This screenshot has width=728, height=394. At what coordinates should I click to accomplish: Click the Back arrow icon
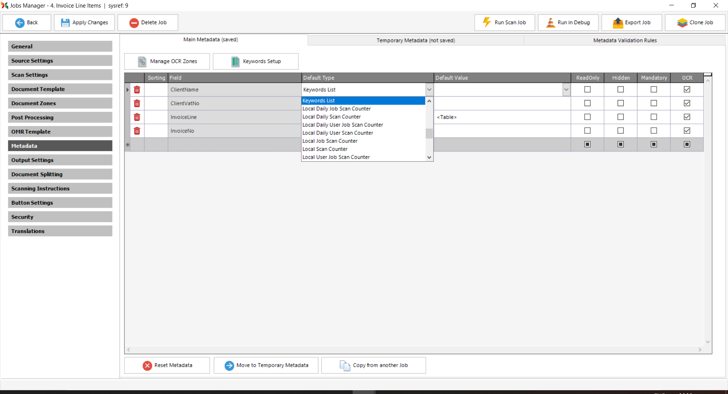[x=20, y=23]
